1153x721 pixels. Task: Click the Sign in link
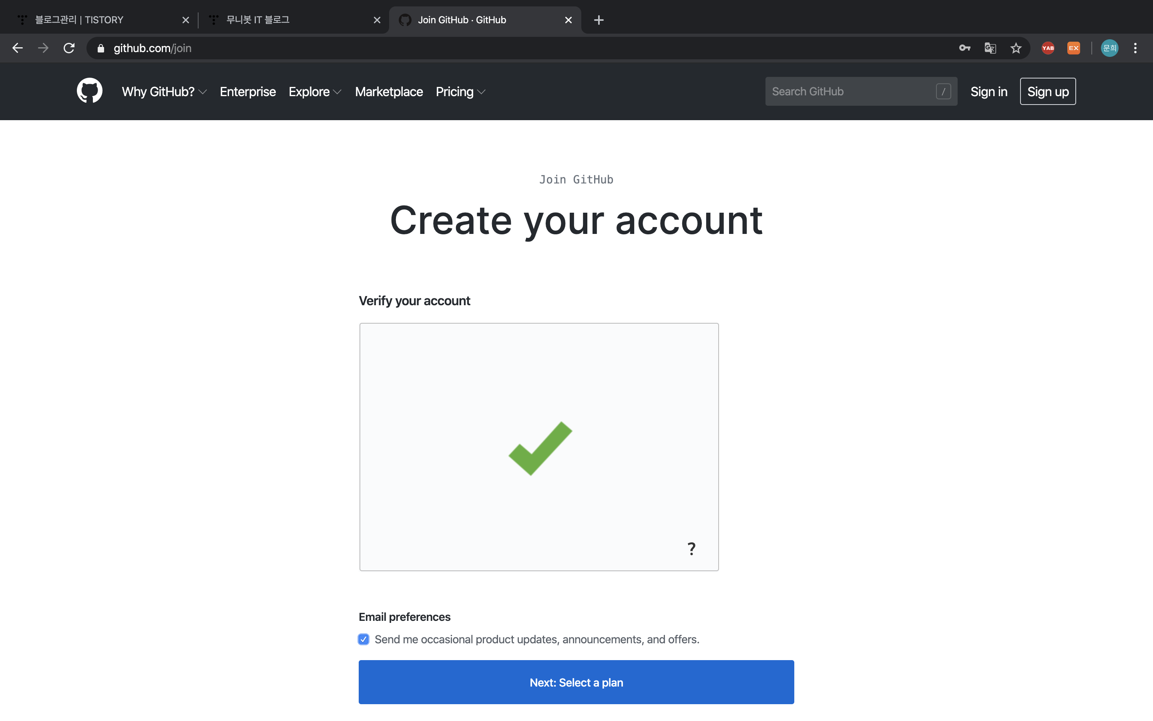pyautogui.click(x=988, y=92)
